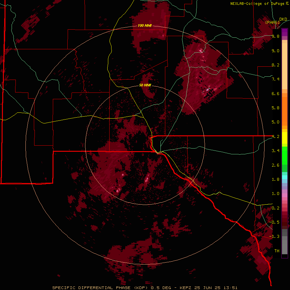
Task: Pick the yellow band on the color bar
Action: [x=285, y=138]
